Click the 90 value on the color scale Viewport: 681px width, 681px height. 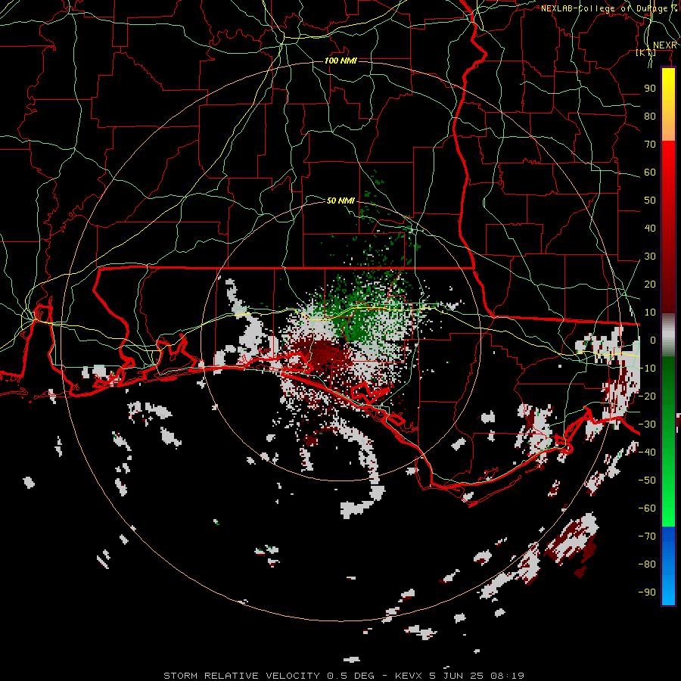click(x=650, y=89)
